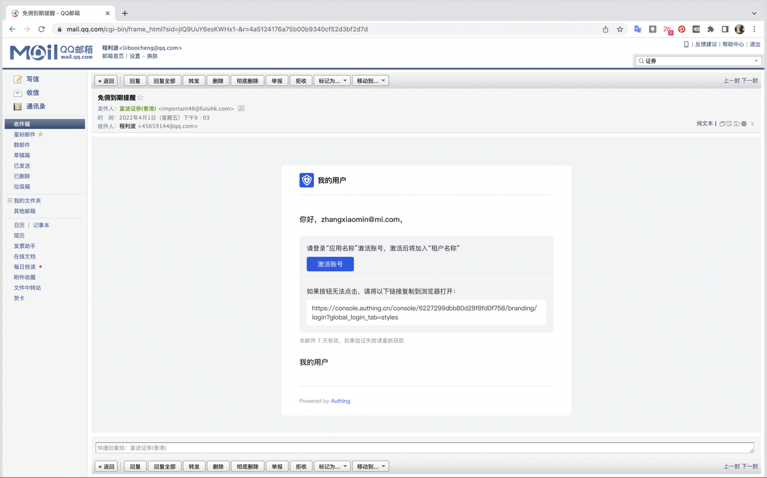This screenshot has width=767, height=478.
Task: Click the blue 激活账号 button
Action: (330, 264)
